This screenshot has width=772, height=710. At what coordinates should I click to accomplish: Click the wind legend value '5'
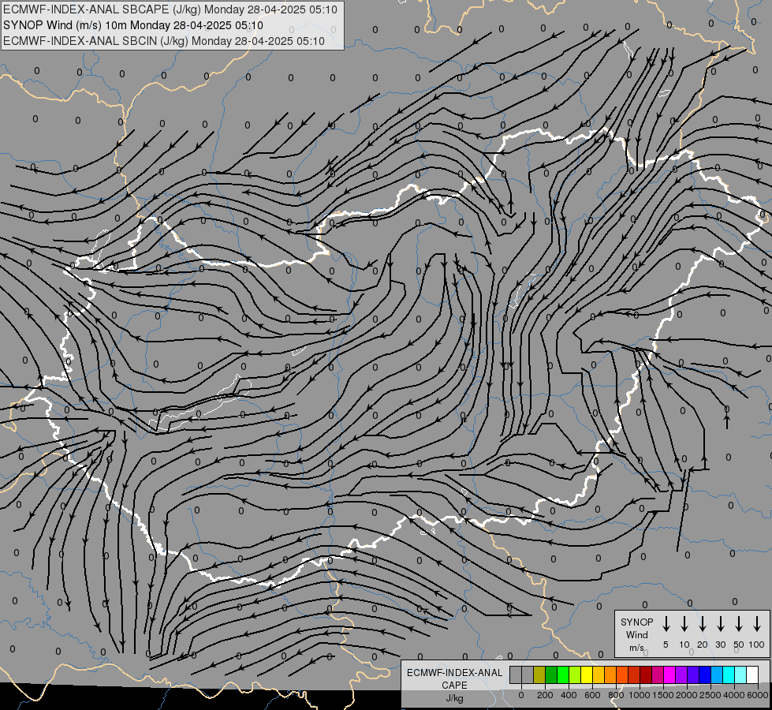coord(666,645)
